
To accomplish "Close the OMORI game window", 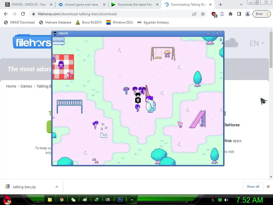I will [218, 33].
